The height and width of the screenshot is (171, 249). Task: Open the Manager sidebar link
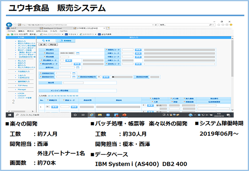click(x=22, y=90)
